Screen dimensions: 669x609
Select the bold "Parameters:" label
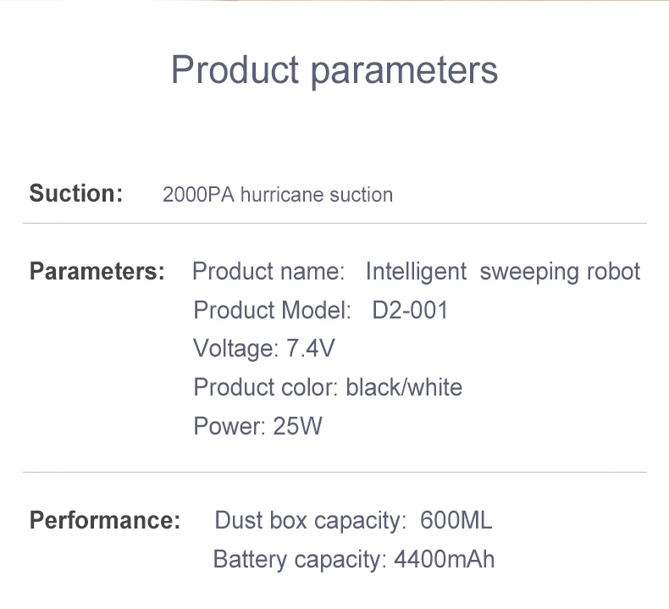pyautogui.click(x=97, y=272)
